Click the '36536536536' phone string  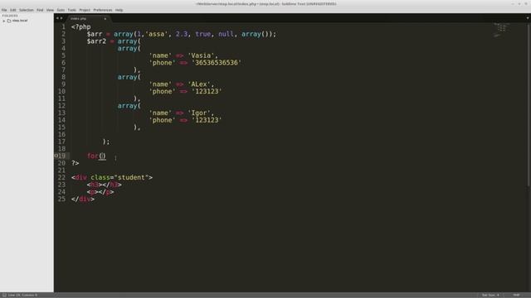tap(217, 63)
